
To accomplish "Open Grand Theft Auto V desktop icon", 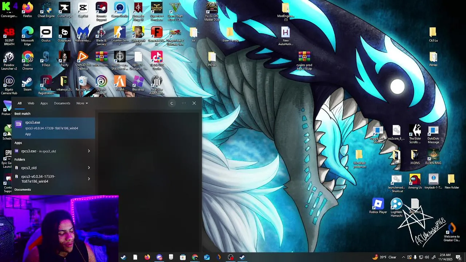I will 175,12.
